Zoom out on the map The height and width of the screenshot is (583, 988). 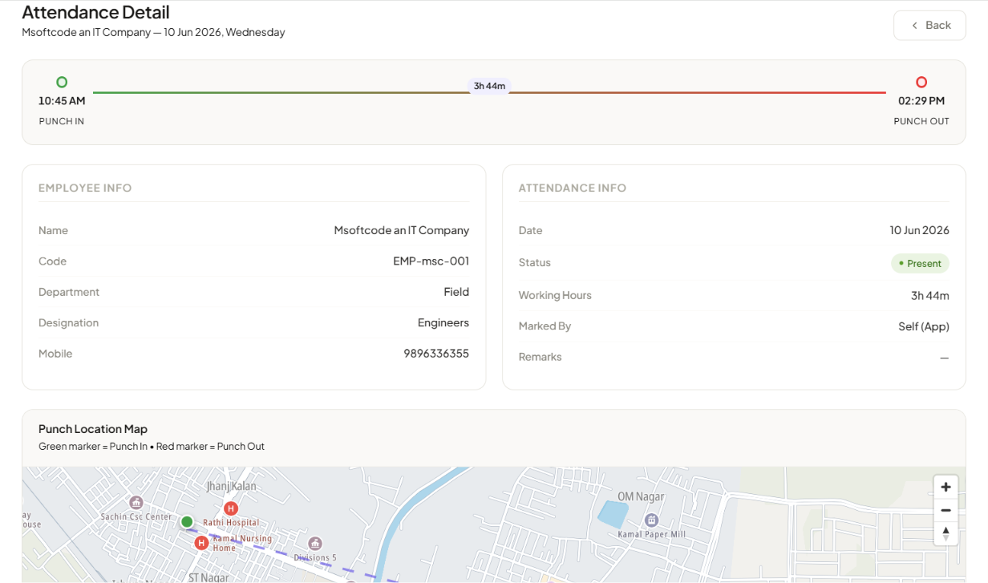(945, 510)
